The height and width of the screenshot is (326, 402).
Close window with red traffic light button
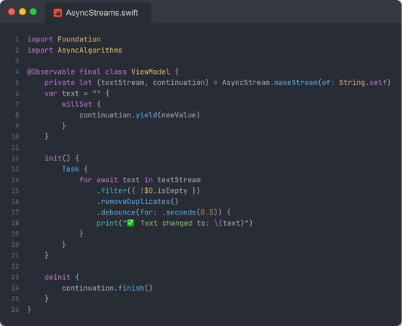click(x=11, y=12)
